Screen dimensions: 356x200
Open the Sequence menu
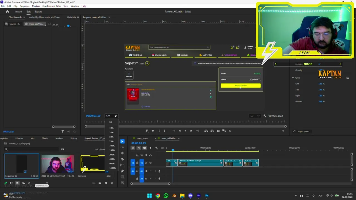tap(25, 6)
